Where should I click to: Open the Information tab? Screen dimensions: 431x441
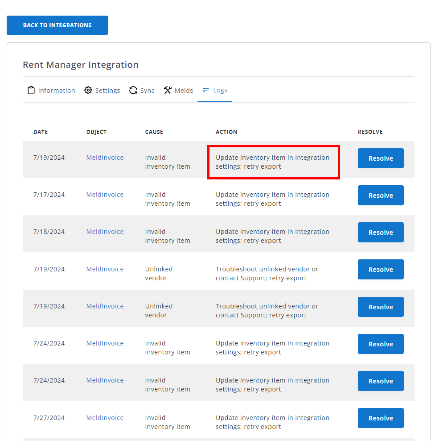[x=56, y=91]
